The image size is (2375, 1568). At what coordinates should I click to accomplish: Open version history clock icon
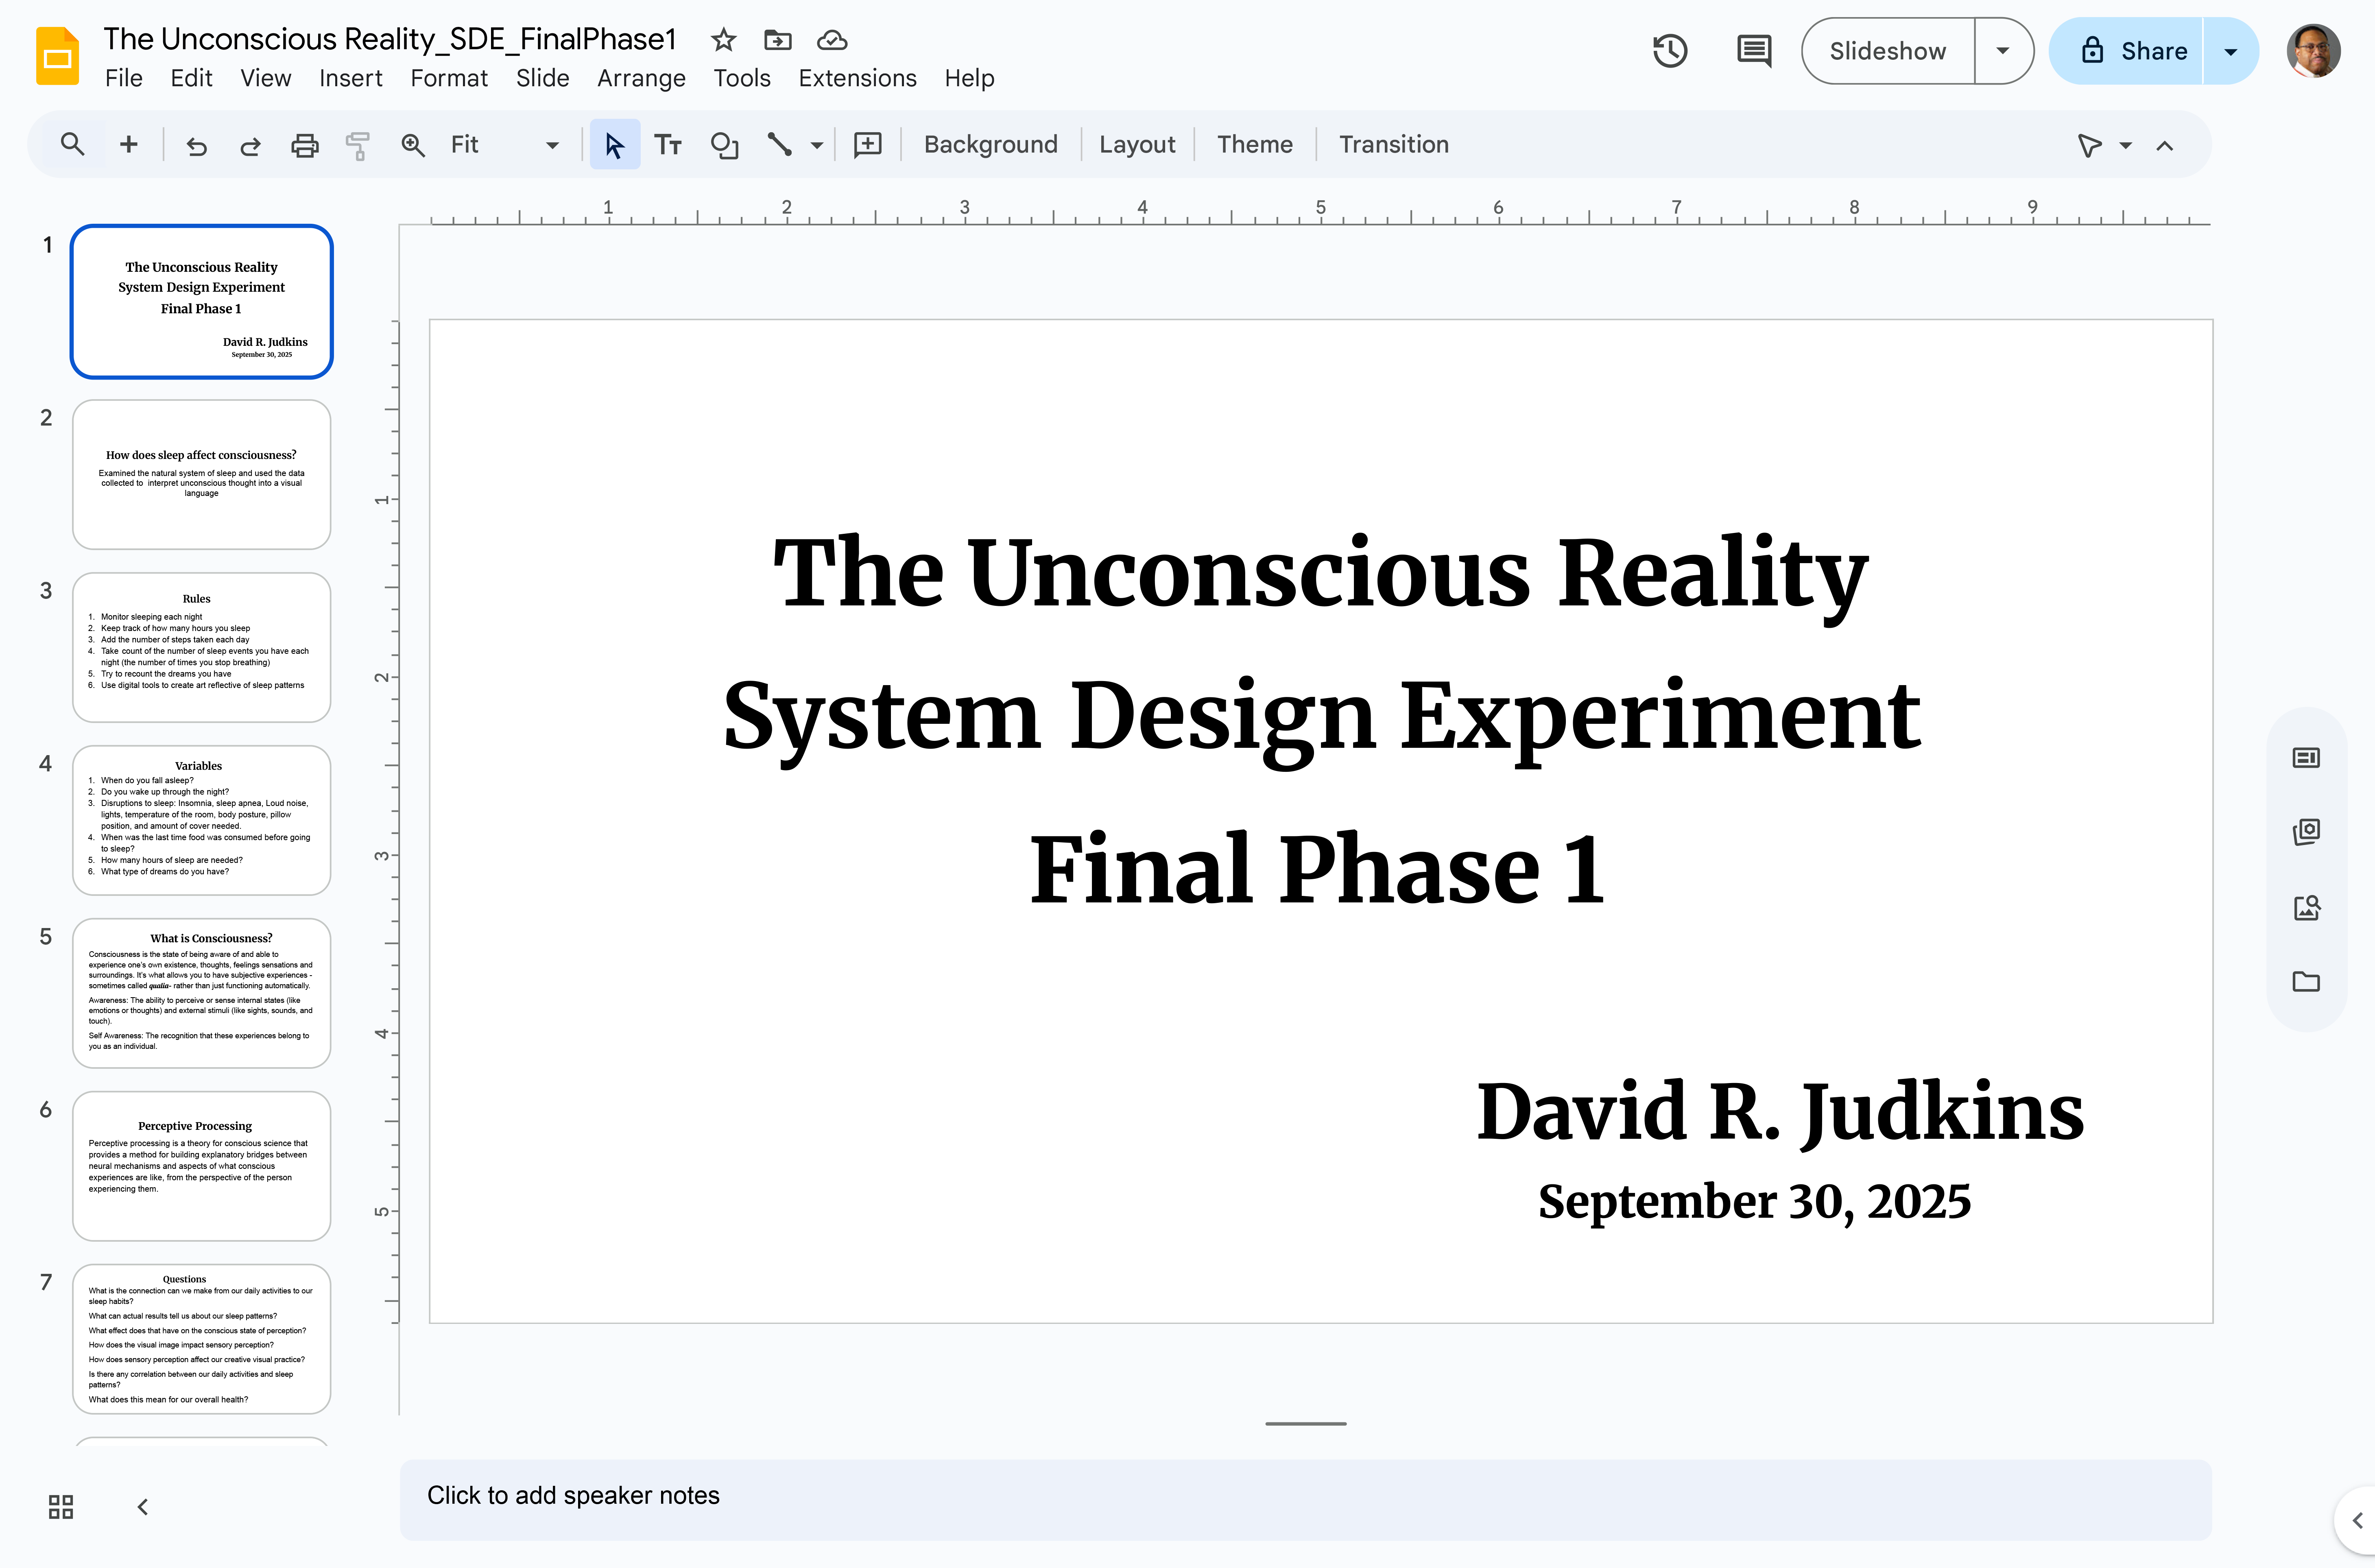pos(1669,51)
